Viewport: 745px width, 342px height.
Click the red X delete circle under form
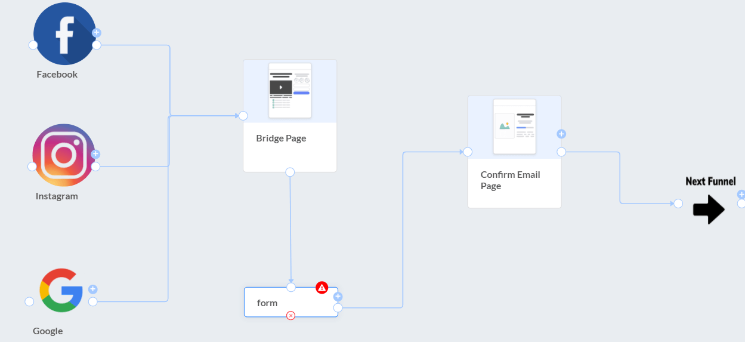tap(290, 315)
